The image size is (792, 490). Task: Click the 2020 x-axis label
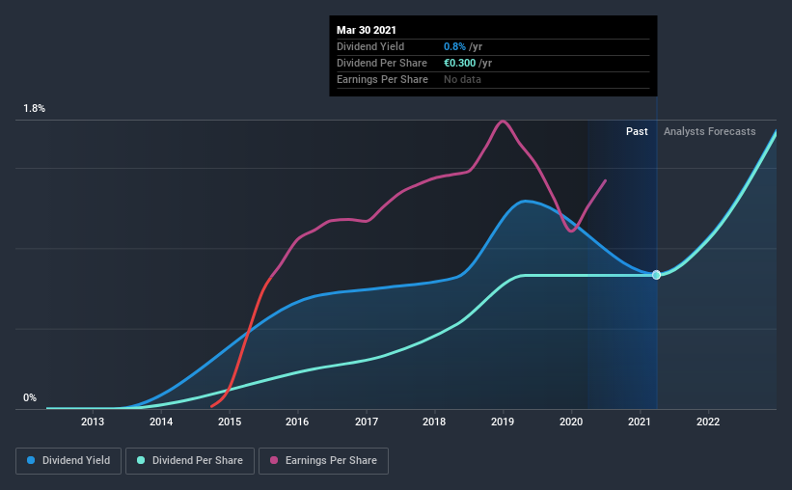click(x=571, y=422)
